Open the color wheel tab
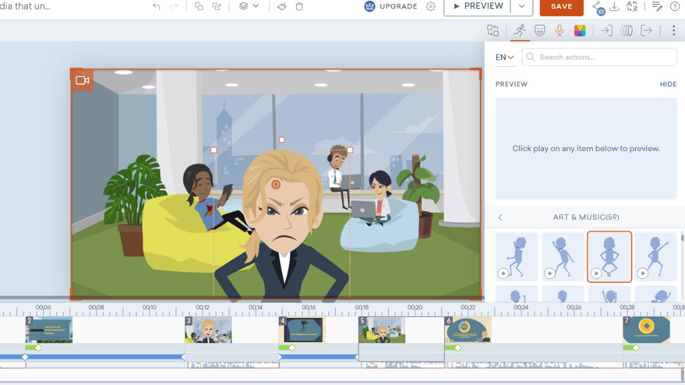685x385 pixels. pyautogui.click(x=580, y=31)
